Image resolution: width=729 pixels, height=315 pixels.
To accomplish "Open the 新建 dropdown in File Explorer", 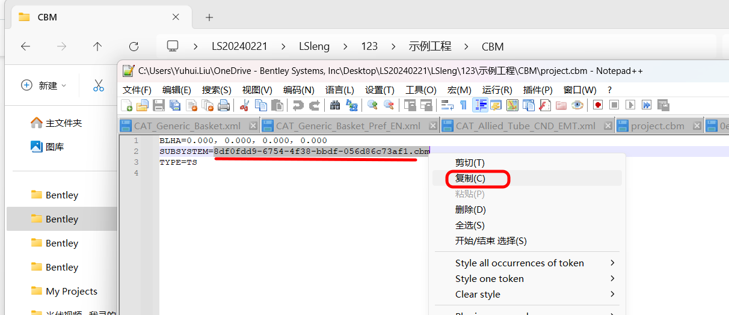I will click(44, 85).
